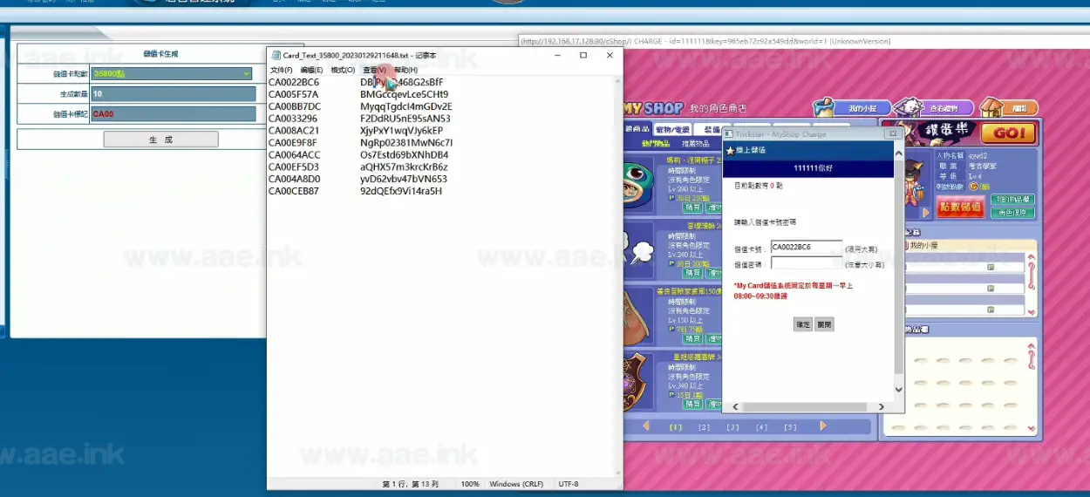Click the Notepad file icon in title bar
This screenshot has height=497, width=1090.
tap(276, 55)
